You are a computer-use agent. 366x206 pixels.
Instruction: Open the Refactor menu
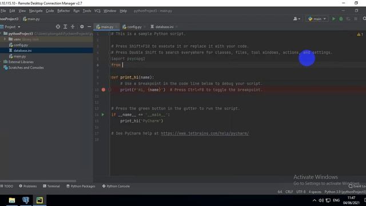click(63, 11)
